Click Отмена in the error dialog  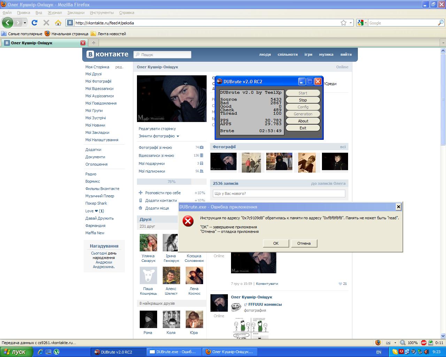tap(304, 243)
